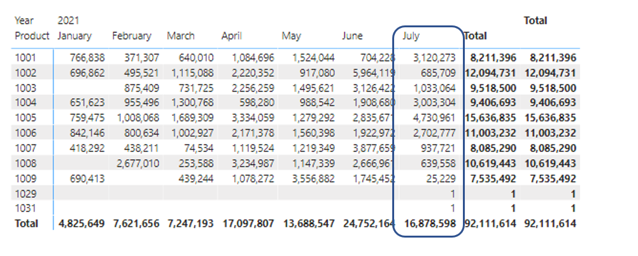Viewport: 638px width, 256px height.
Task: Click the May column header
Action: click(x=291, y=36)
